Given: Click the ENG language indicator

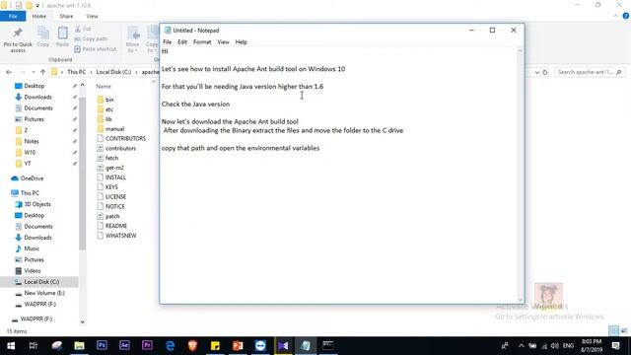Looking at the screenshot, I should tap(568, 346).
